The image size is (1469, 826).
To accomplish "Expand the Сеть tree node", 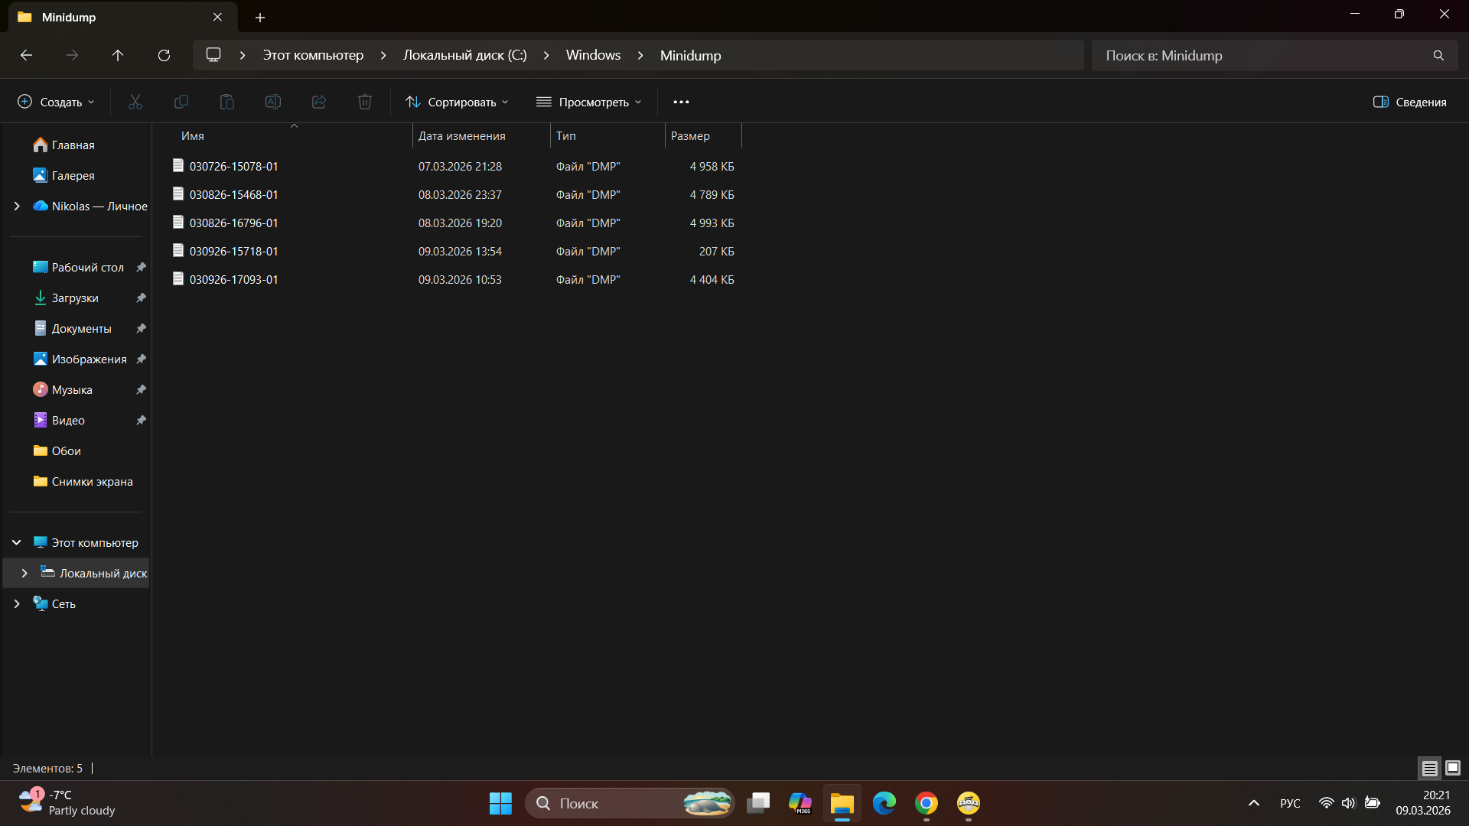I will [x=17, y=603].
